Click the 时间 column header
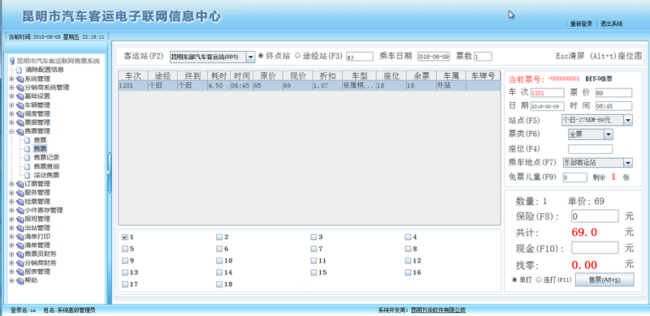The width and height of the screenshot is (650, 316). point(241,75)
